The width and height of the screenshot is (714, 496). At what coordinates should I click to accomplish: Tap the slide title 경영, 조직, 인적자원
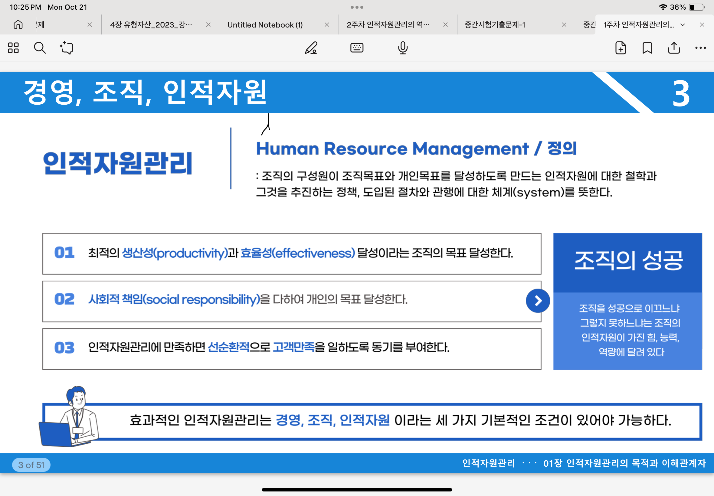tap(145, 92)
